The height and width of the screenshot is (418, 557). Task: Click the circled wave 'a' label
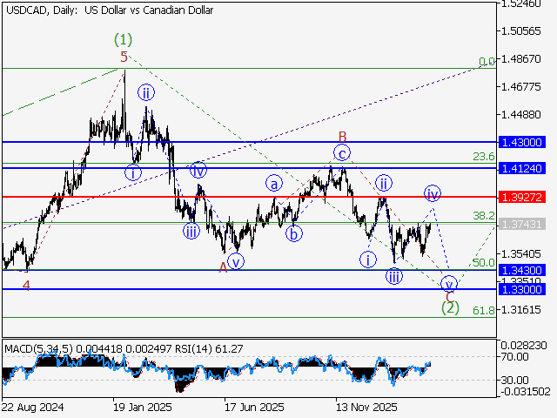(x=275, y=184)
